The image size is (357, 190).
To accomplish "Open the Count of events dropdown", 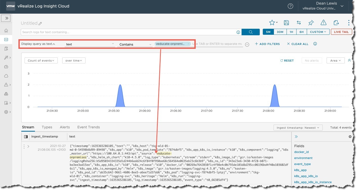I will click(41, 60).
